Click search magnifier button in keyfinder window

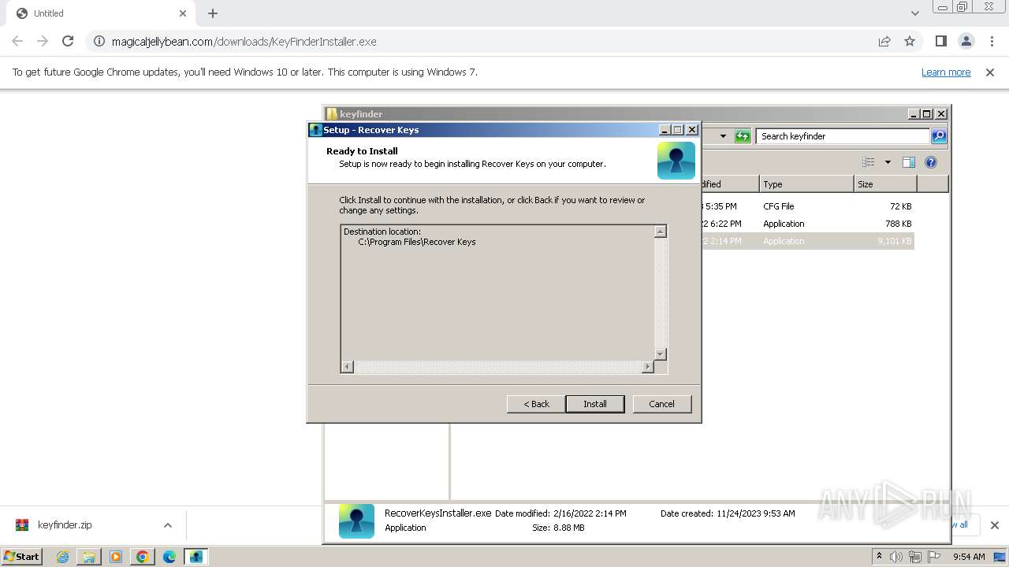click(939, 136)
